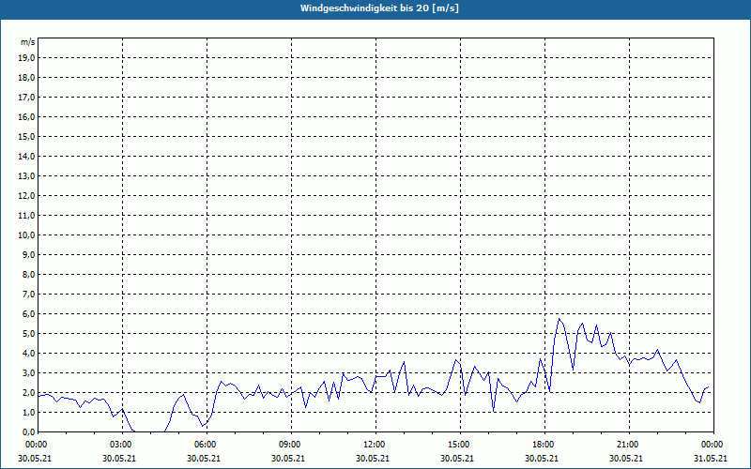The image size is (751, 469).
Task: Select the 10,0 y-axis label
Action: (26, 235)
